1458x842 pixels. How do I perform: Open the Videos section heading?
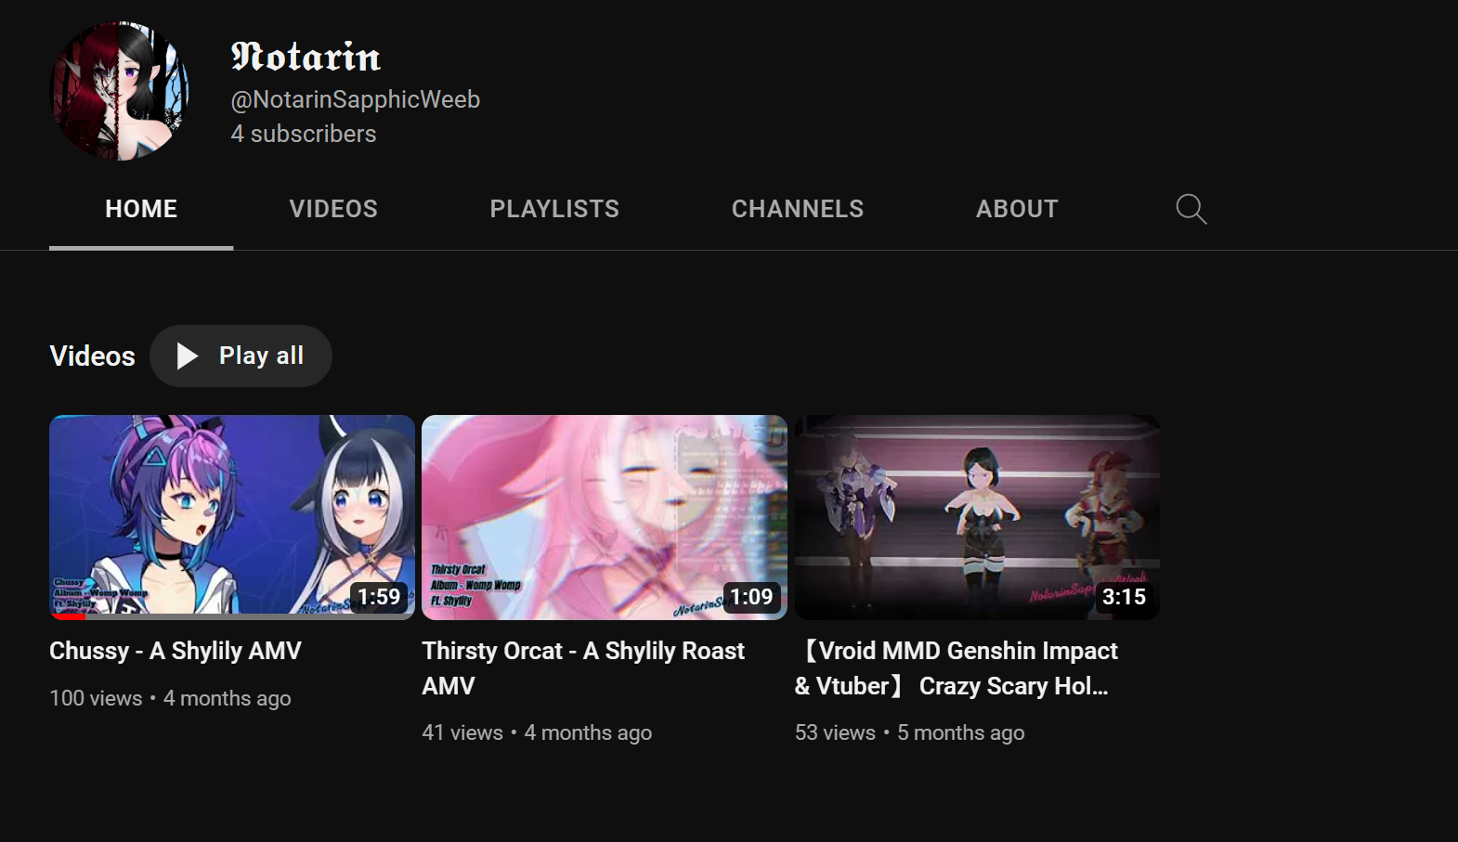[92, 356]
